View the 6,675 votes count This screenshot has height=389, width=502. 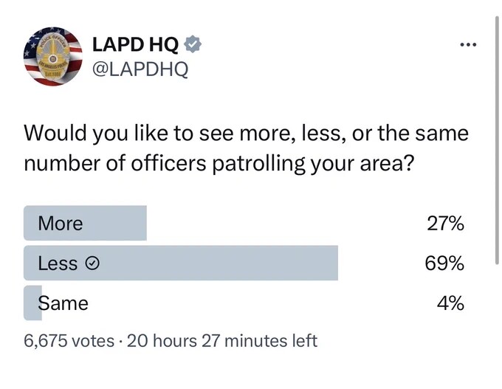(x=68, y=341)
